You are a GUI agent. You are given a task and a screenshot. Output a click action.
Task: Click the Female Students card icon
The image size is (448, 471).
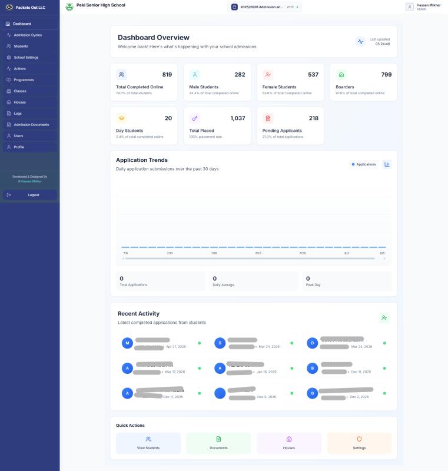click(x=268, y=75)
